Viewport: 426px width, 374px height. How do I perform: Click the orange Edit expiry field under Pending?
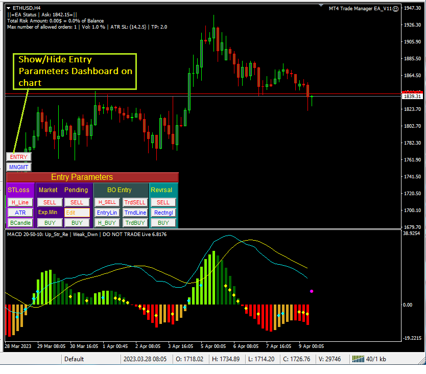coord(78,213)
